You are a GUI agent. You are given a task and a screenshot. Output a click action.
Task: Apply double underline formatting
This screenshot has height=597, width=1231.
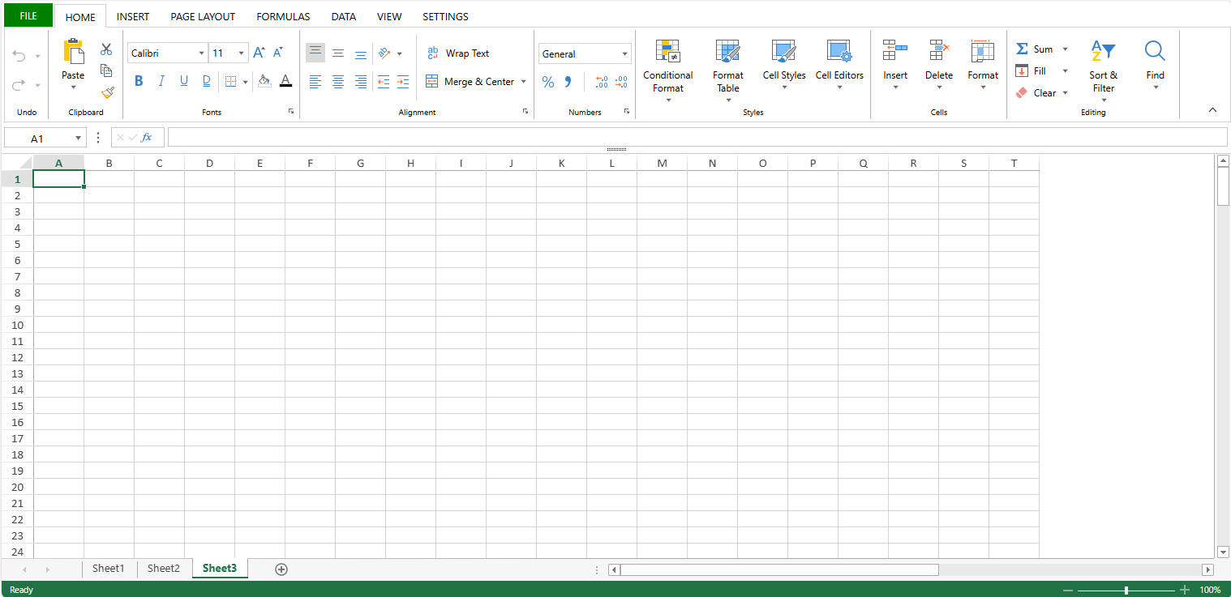[207, 81]
